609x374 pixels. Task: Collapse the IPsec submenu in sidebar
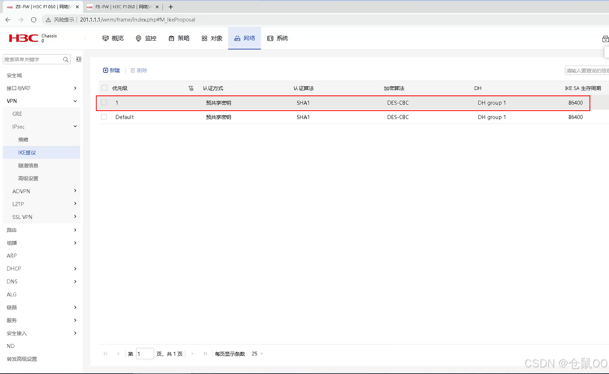click(75, 126)
